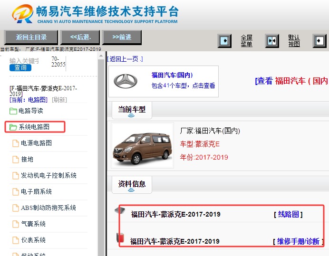Viewport: 329px width, 256px height.
Task: Click the sidebar scrollbar up arrow
Action: 101,56
